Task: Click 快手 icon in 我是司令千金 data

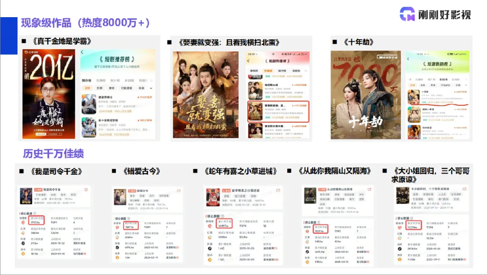Action: tap(23, 253)
